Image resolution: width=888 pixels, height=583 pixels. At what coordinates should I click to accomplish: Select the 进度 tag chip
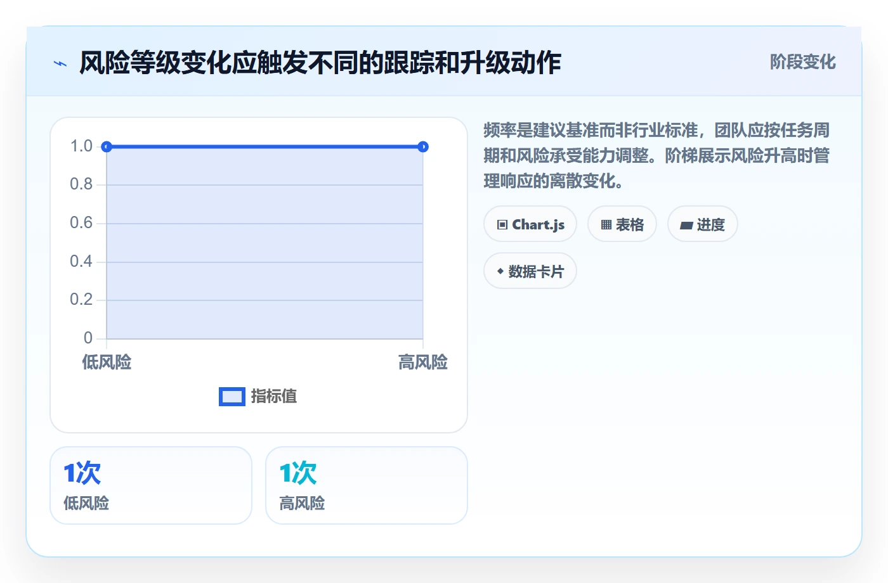pos(703,224)
